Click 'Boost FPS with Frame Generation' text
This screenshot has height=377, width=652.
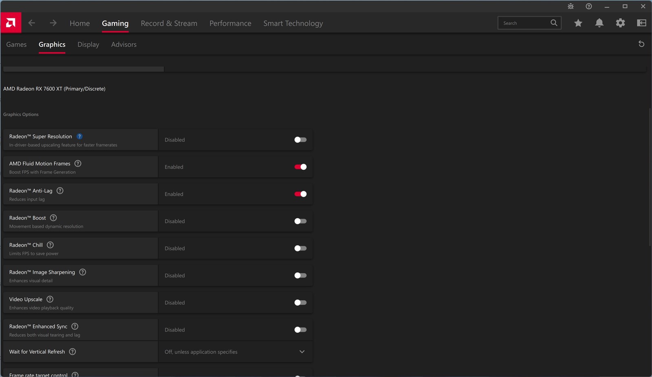(x=42, y=172)
